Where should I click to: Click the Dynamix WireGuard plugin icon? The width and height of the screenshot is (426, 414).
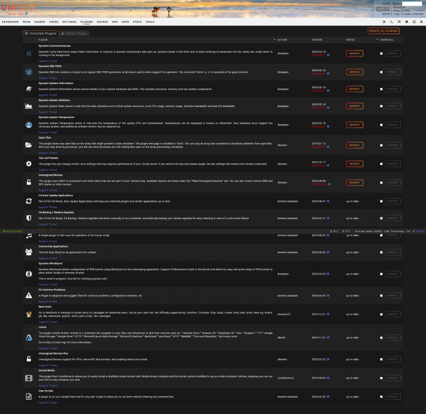click(29, 274)
